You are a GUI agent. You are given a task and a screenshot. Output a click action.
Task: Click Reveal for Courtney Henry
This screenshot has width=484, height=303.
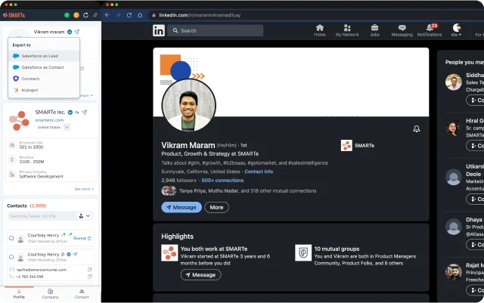click(82, 238)
